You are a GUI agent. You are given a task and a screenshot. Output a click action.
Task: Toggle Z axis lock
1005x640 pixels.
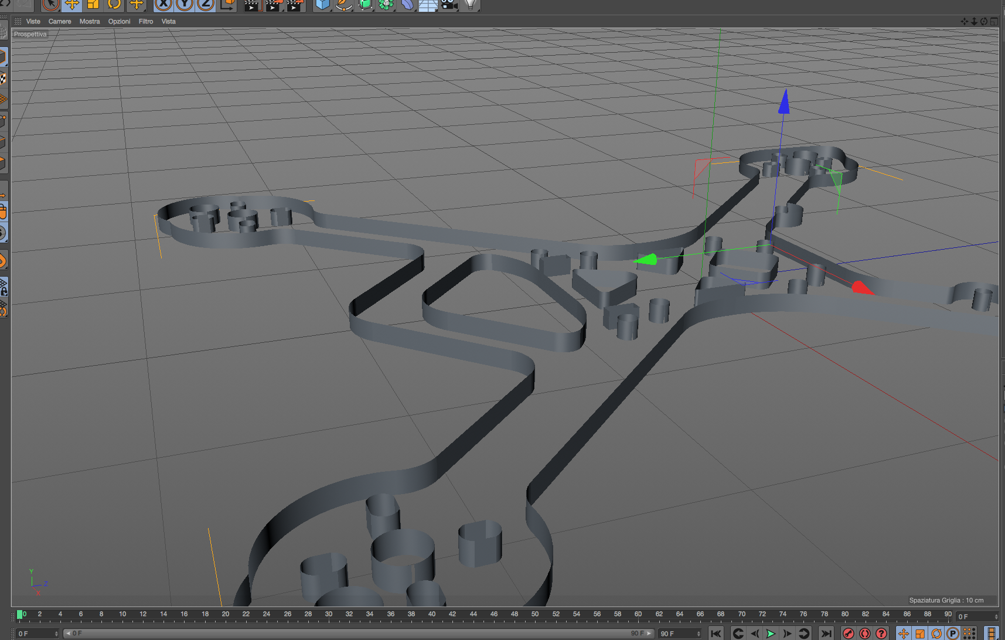click(206, 5)
